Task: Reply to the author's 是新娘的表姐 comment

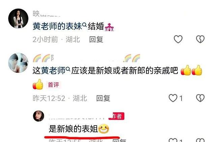Action: click(x=119, y=141)
